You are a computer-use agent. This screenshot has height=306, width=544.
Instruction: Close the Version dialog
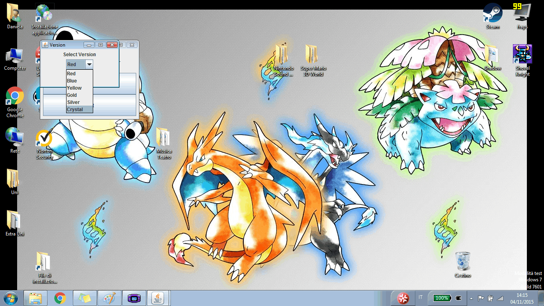tap(112, 45)
